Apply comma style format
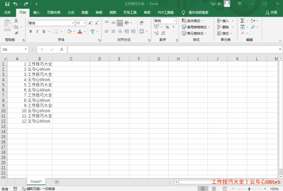This screenshot has width=283, height=191. (174, 27)
